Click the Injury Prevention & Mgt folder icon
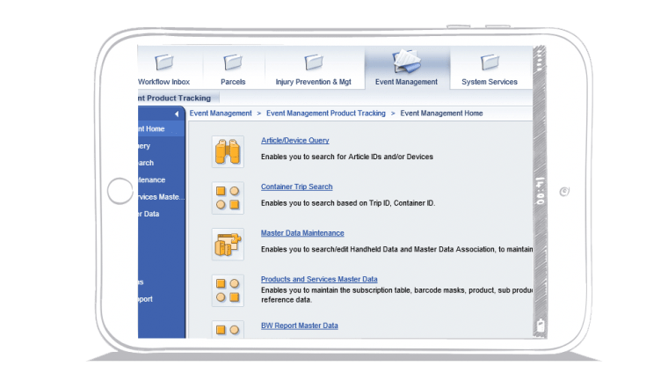 (314, 62)
